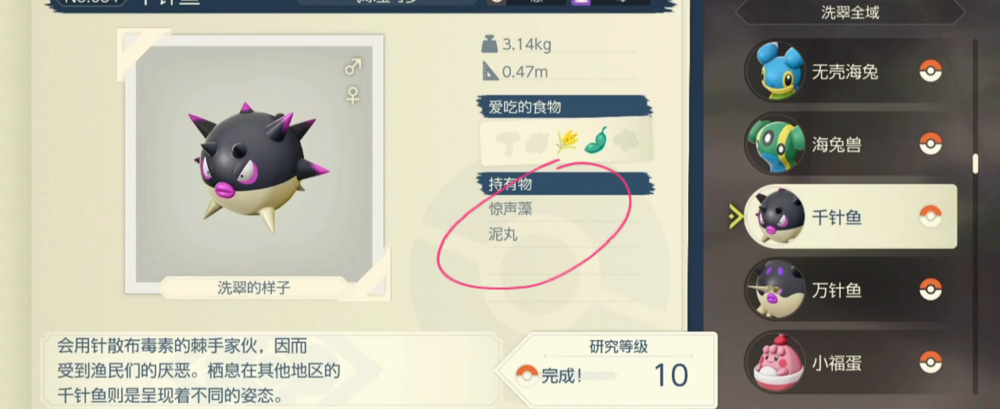Screen dimensions: 1000x409
Task: Click the Poké Ball icon next to 万针鱼
Action: coord(930,290)
